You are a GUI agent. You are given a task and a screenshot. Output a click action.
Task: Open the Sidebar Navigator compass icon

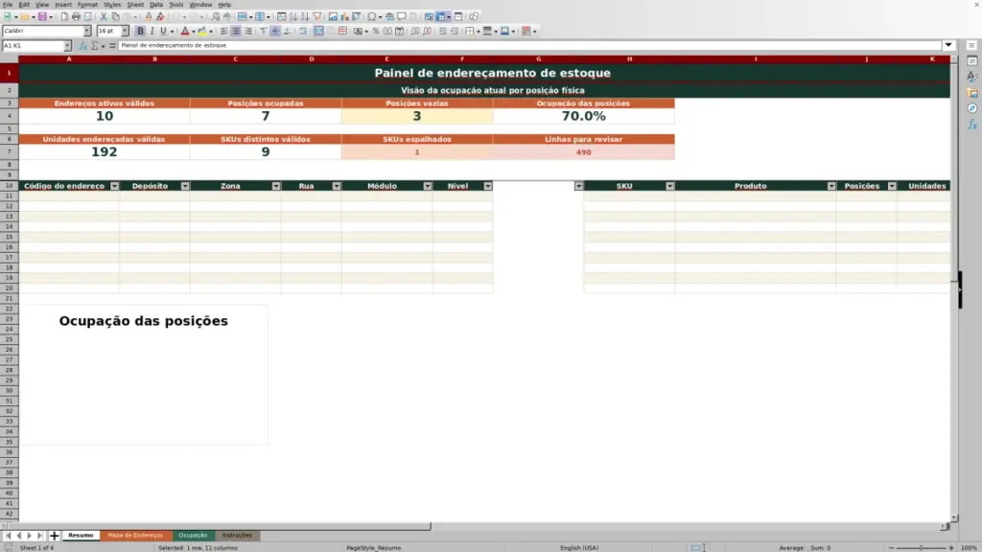click(972, 108)
